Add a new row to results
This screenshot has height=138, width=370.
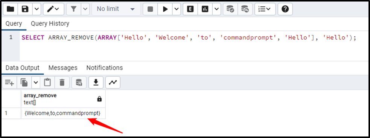(x=9, y=83)
